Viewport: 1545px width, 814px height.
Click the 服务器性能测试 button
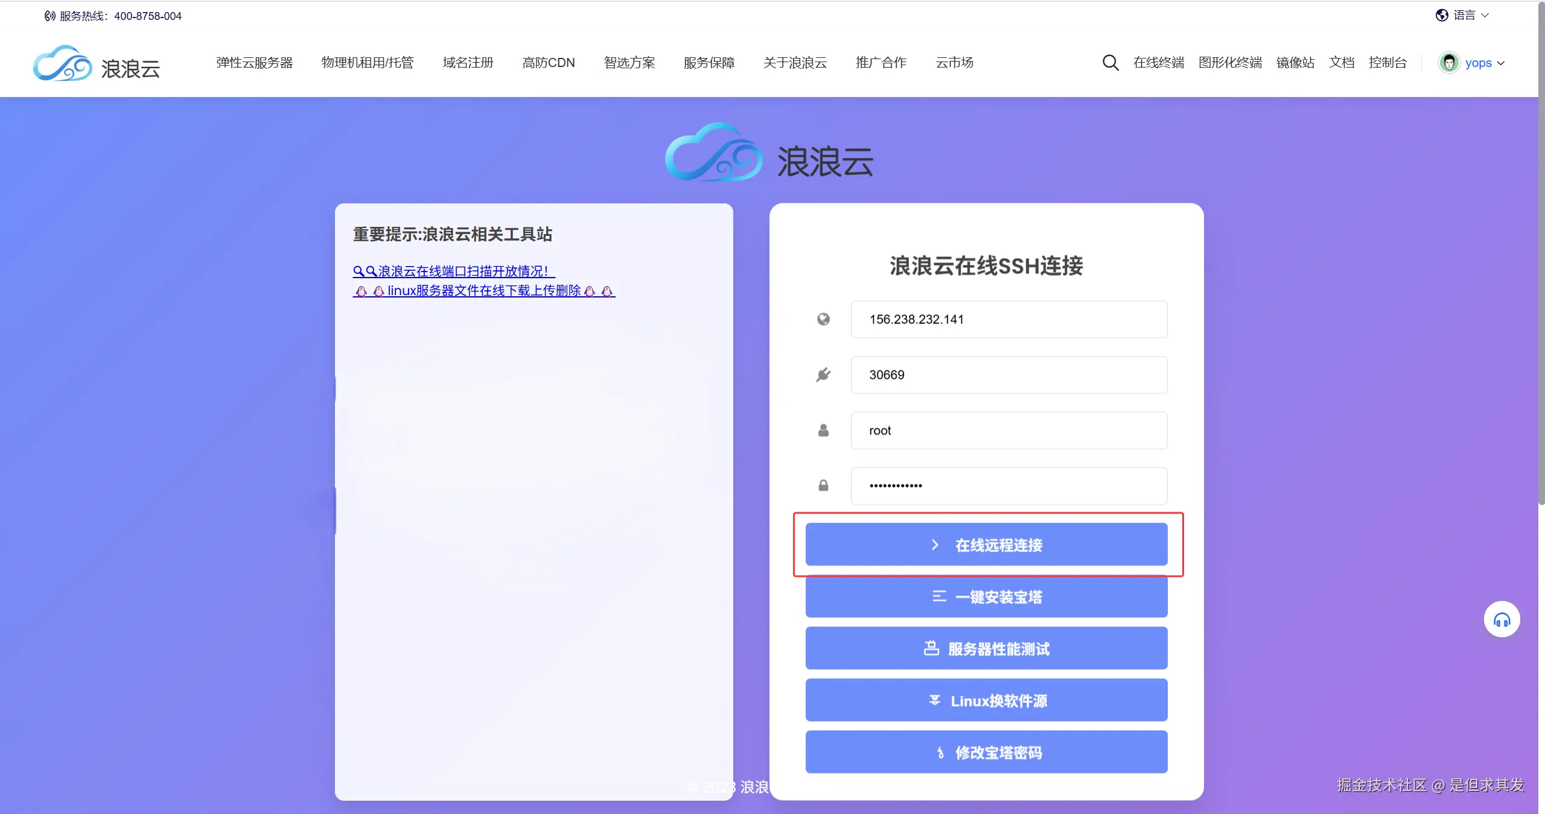pyautogui.click(x=986, y=648)
